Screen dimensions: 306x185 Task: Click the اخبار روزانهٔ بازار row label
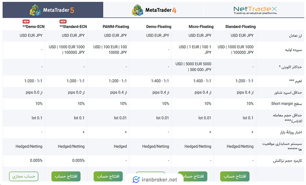pos(291,133)
